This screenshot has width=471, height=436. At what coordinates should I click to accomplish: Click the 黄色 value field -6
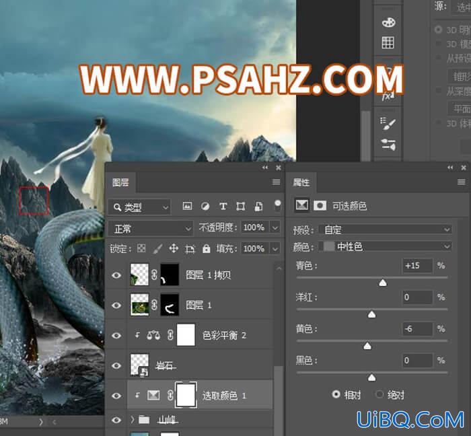click(x=417, y=329)
